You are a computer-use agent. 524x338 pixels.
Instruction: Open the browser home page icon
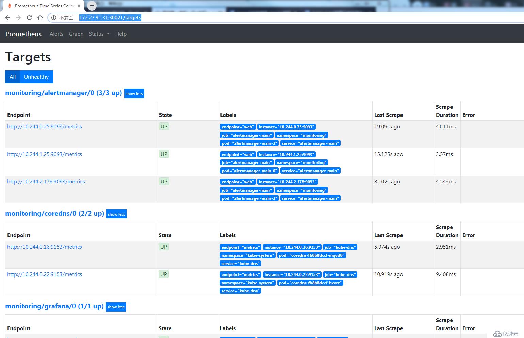(40, 18)
